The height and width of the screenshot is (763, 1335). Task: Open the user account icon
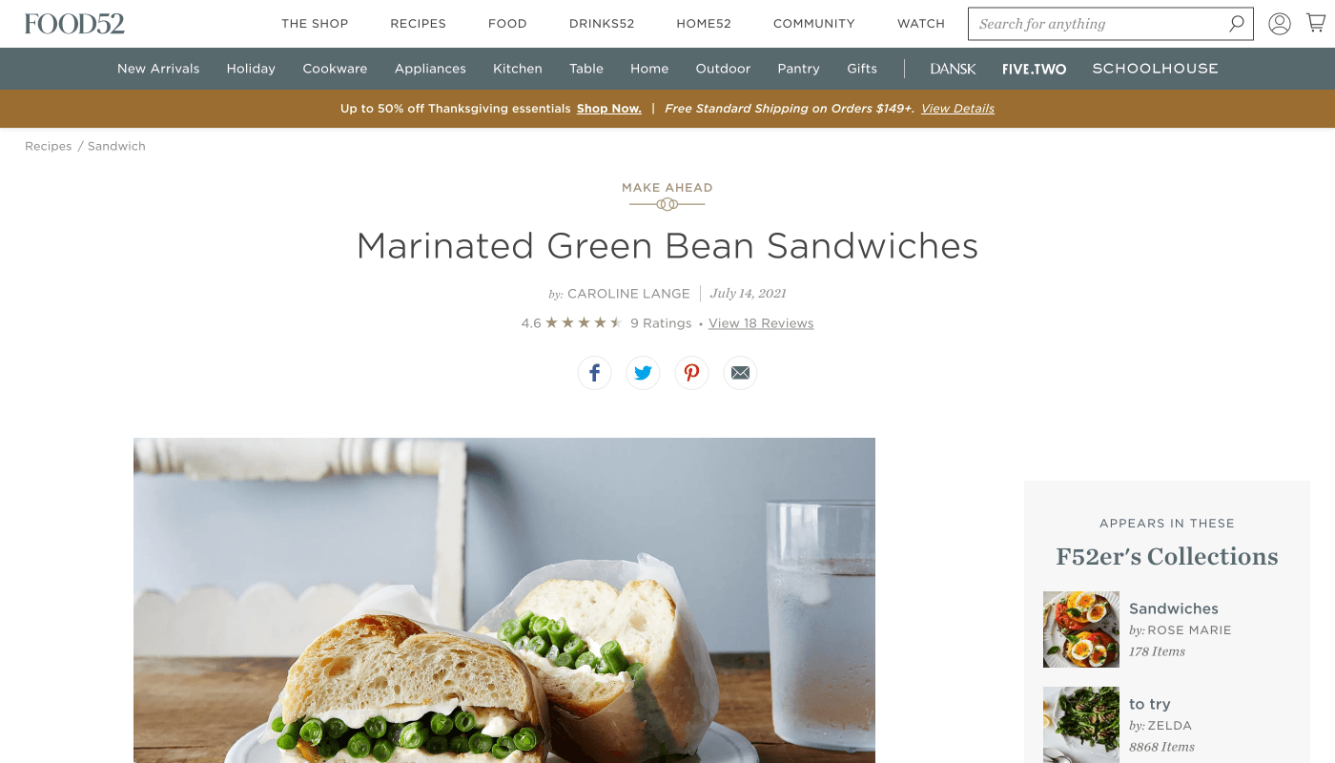pos(1280,24)
